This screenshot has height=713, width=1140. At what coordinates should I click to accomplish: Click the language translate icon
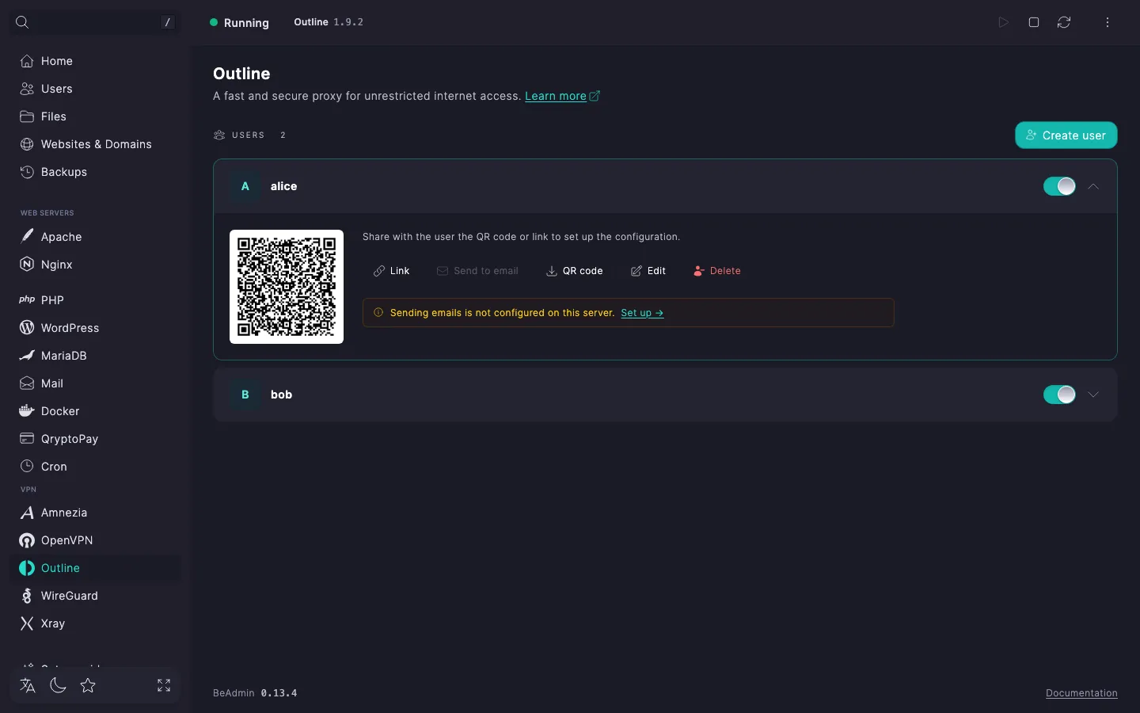[x=28, y=685]
